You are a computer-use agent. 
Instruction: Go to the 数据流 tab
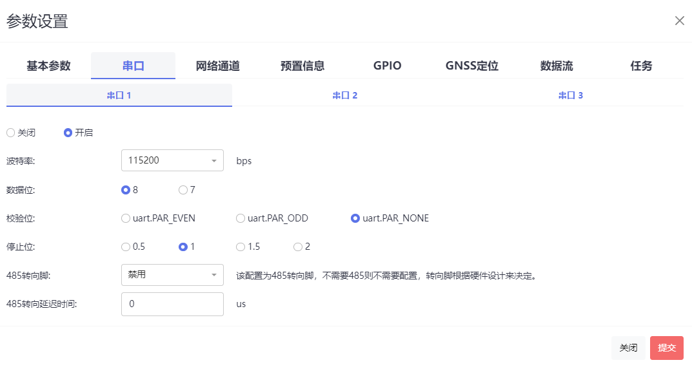(557, 66)
